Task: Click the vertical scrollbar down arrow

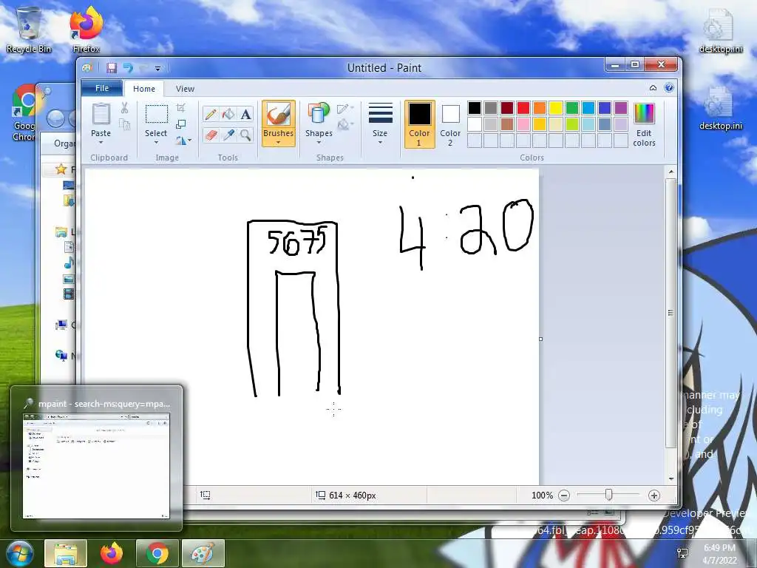Action: click(x=671, y=479)
